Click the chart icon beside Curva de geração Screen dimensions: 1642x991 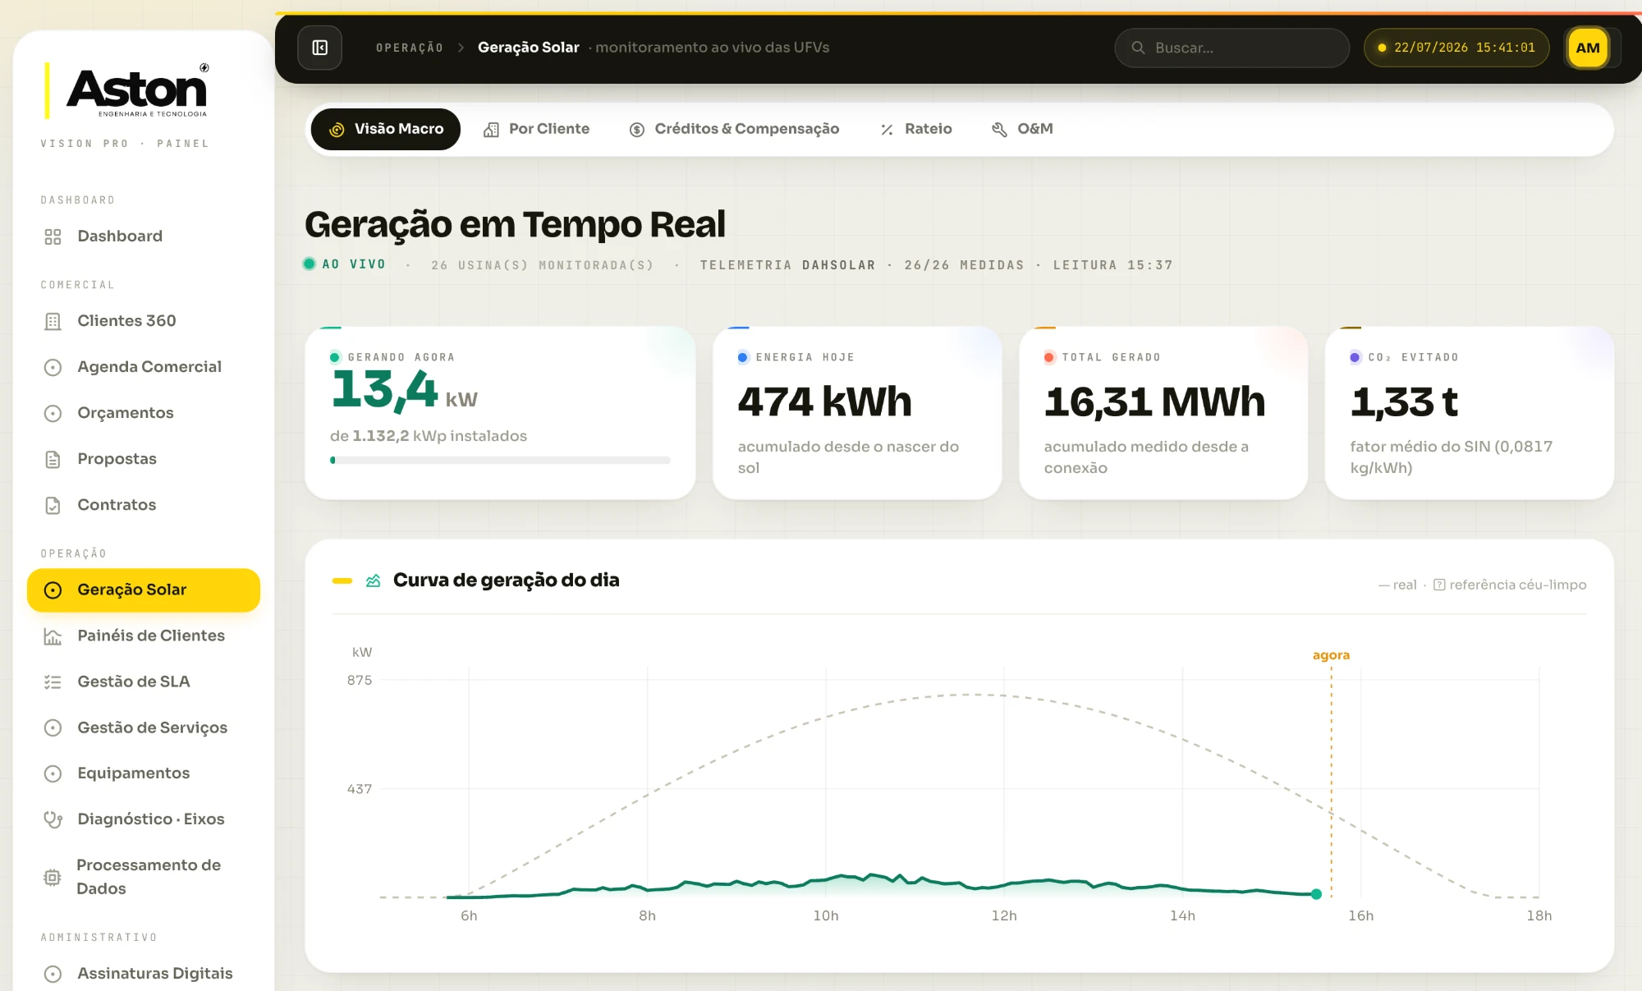tap(373, 580)
